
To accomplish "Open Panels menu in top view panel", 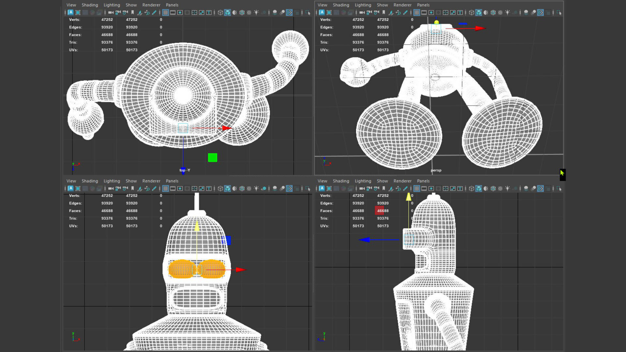I will tap(172, 5).
